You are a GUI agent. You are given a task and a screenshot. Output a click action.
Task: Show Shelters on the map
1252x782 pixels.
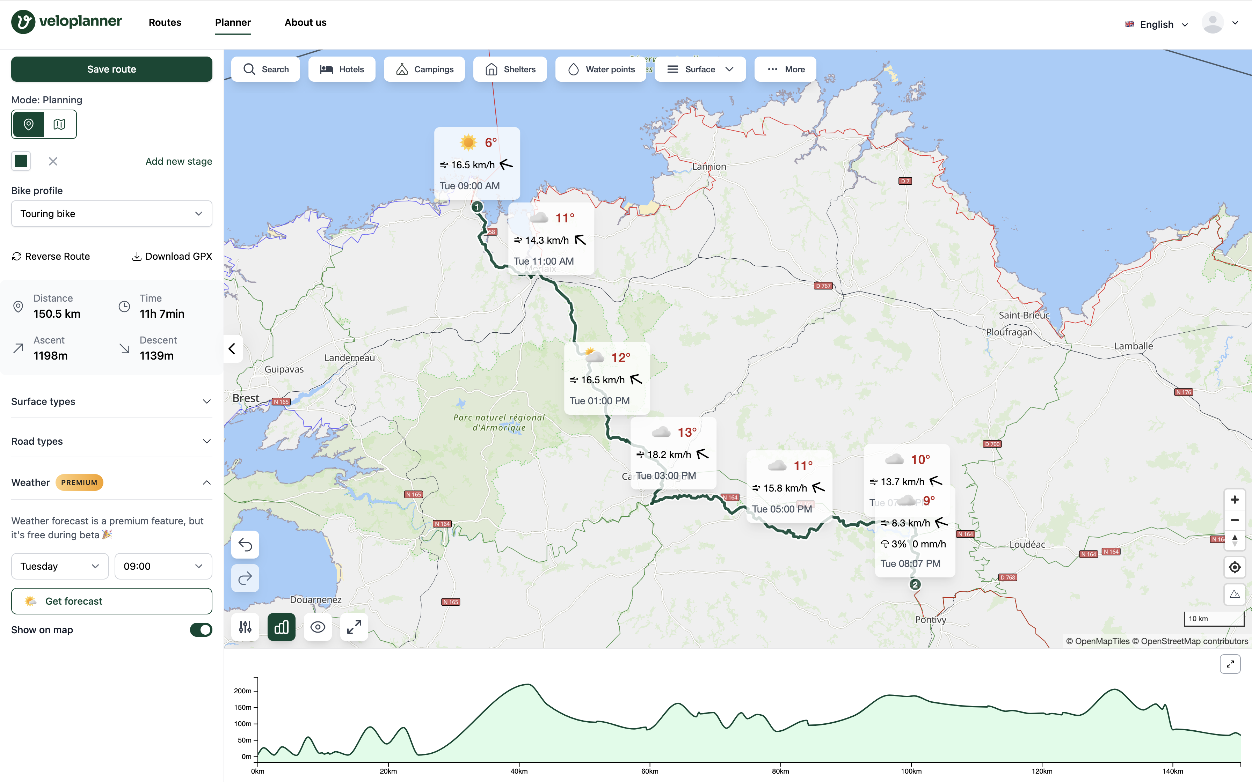click(x=510, y=69)
